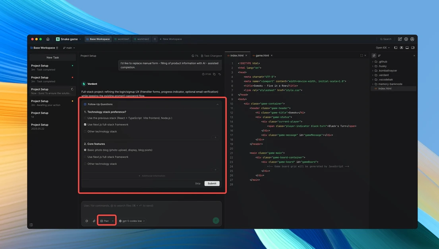Click the plus button under Core features question
Image resolution: width=439 pixels, height=249 pixels.
(x=215, y=169)
